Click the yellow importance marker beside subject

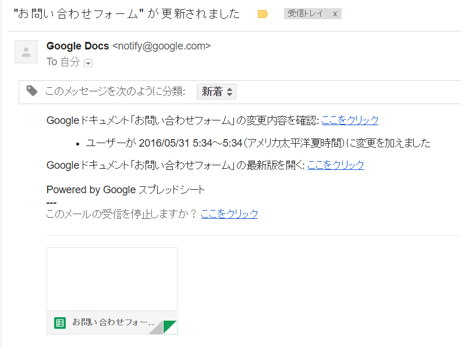coord(263,14)
